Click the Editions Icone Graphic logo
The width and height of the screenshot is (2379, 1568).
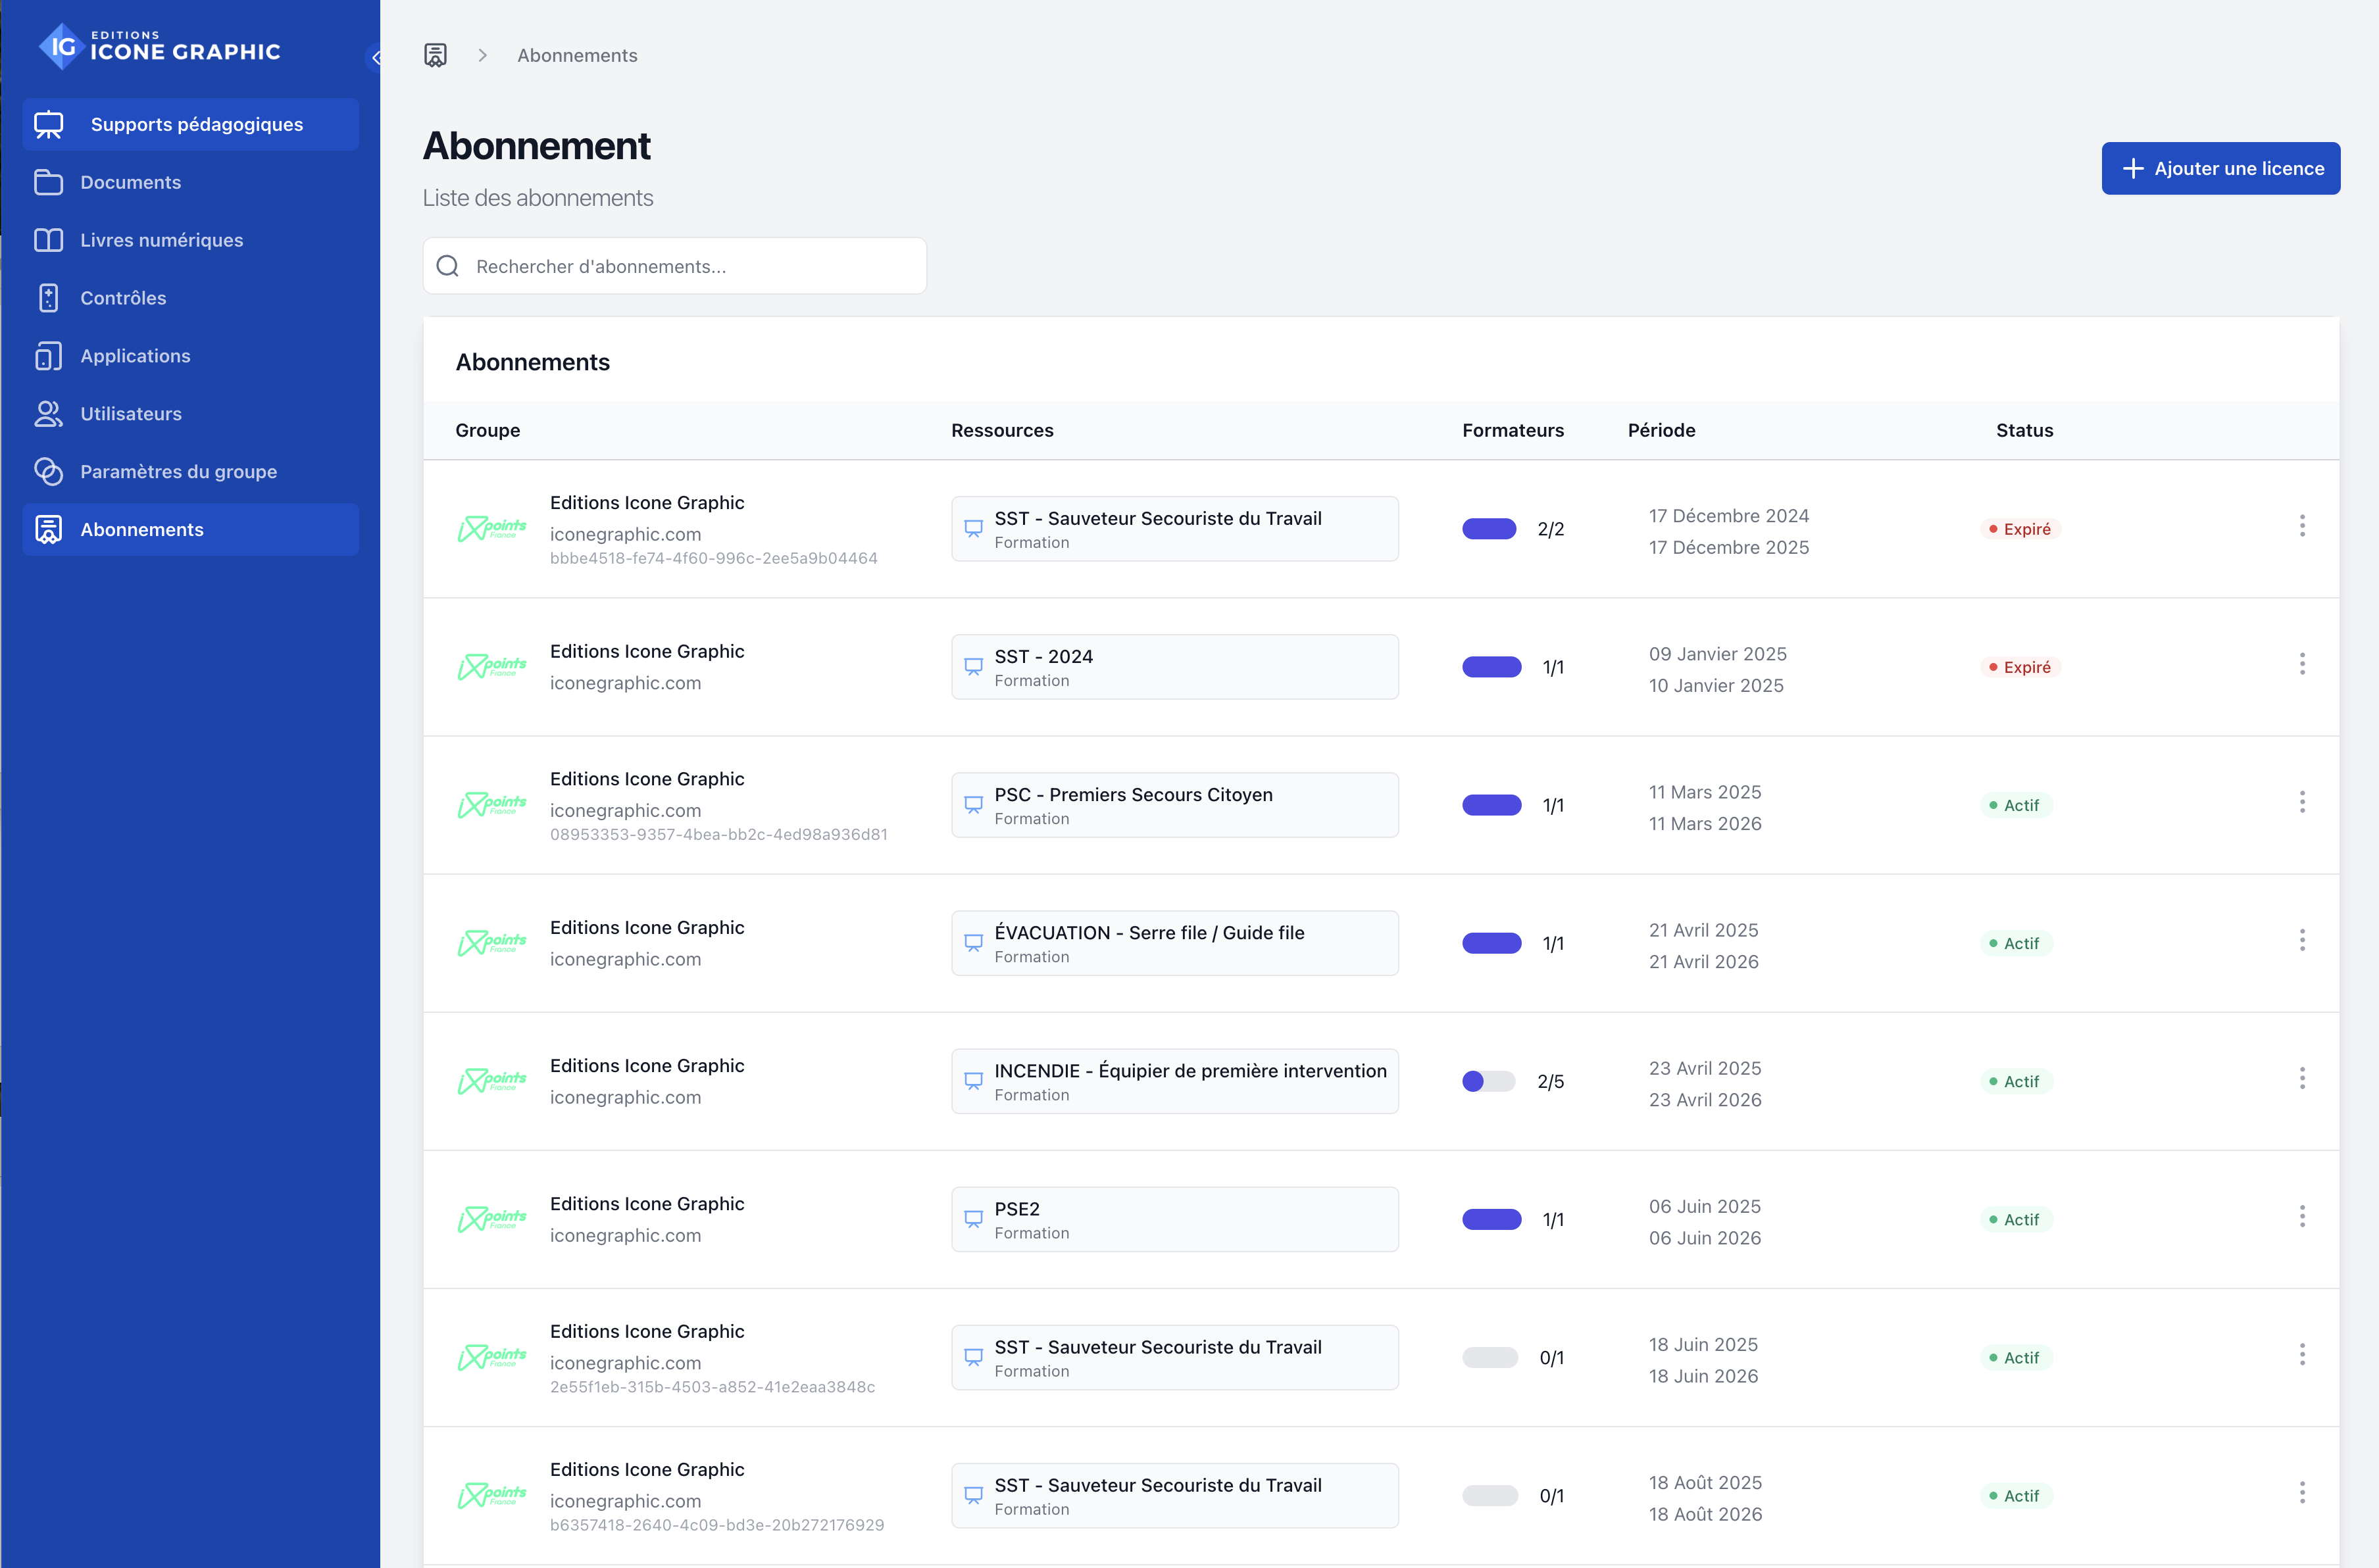click(x=160, y=47)
